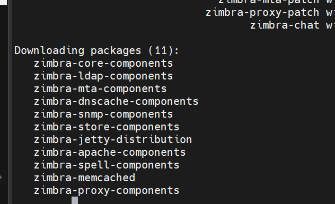Click zimbra-proxy-components package line

point(107,191)
